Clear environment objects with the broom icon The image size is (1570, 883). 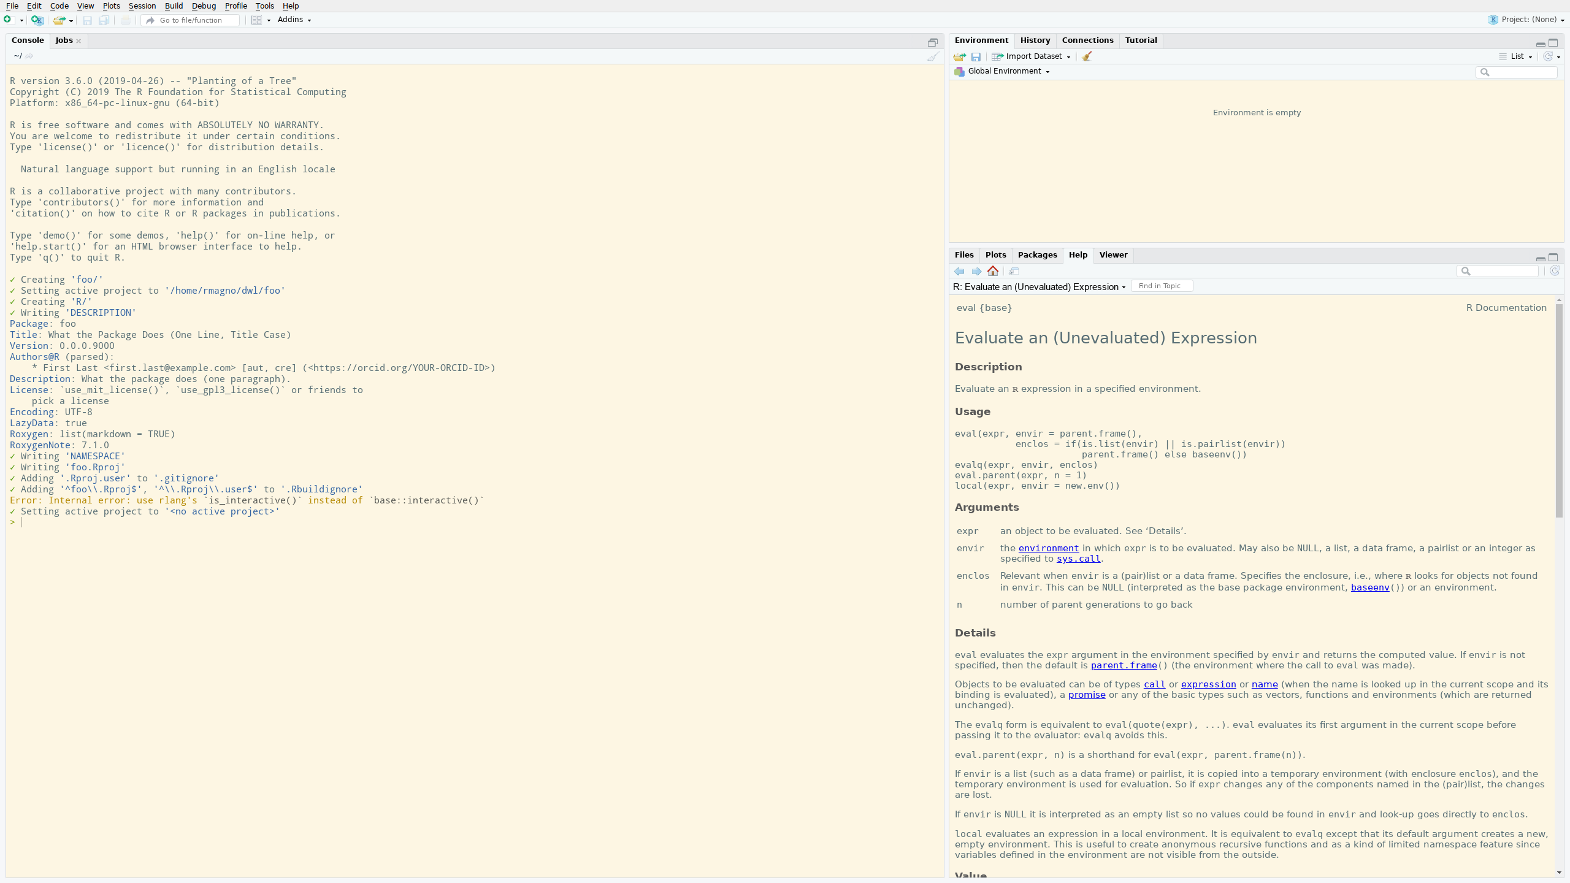[x=1087, y=56]
